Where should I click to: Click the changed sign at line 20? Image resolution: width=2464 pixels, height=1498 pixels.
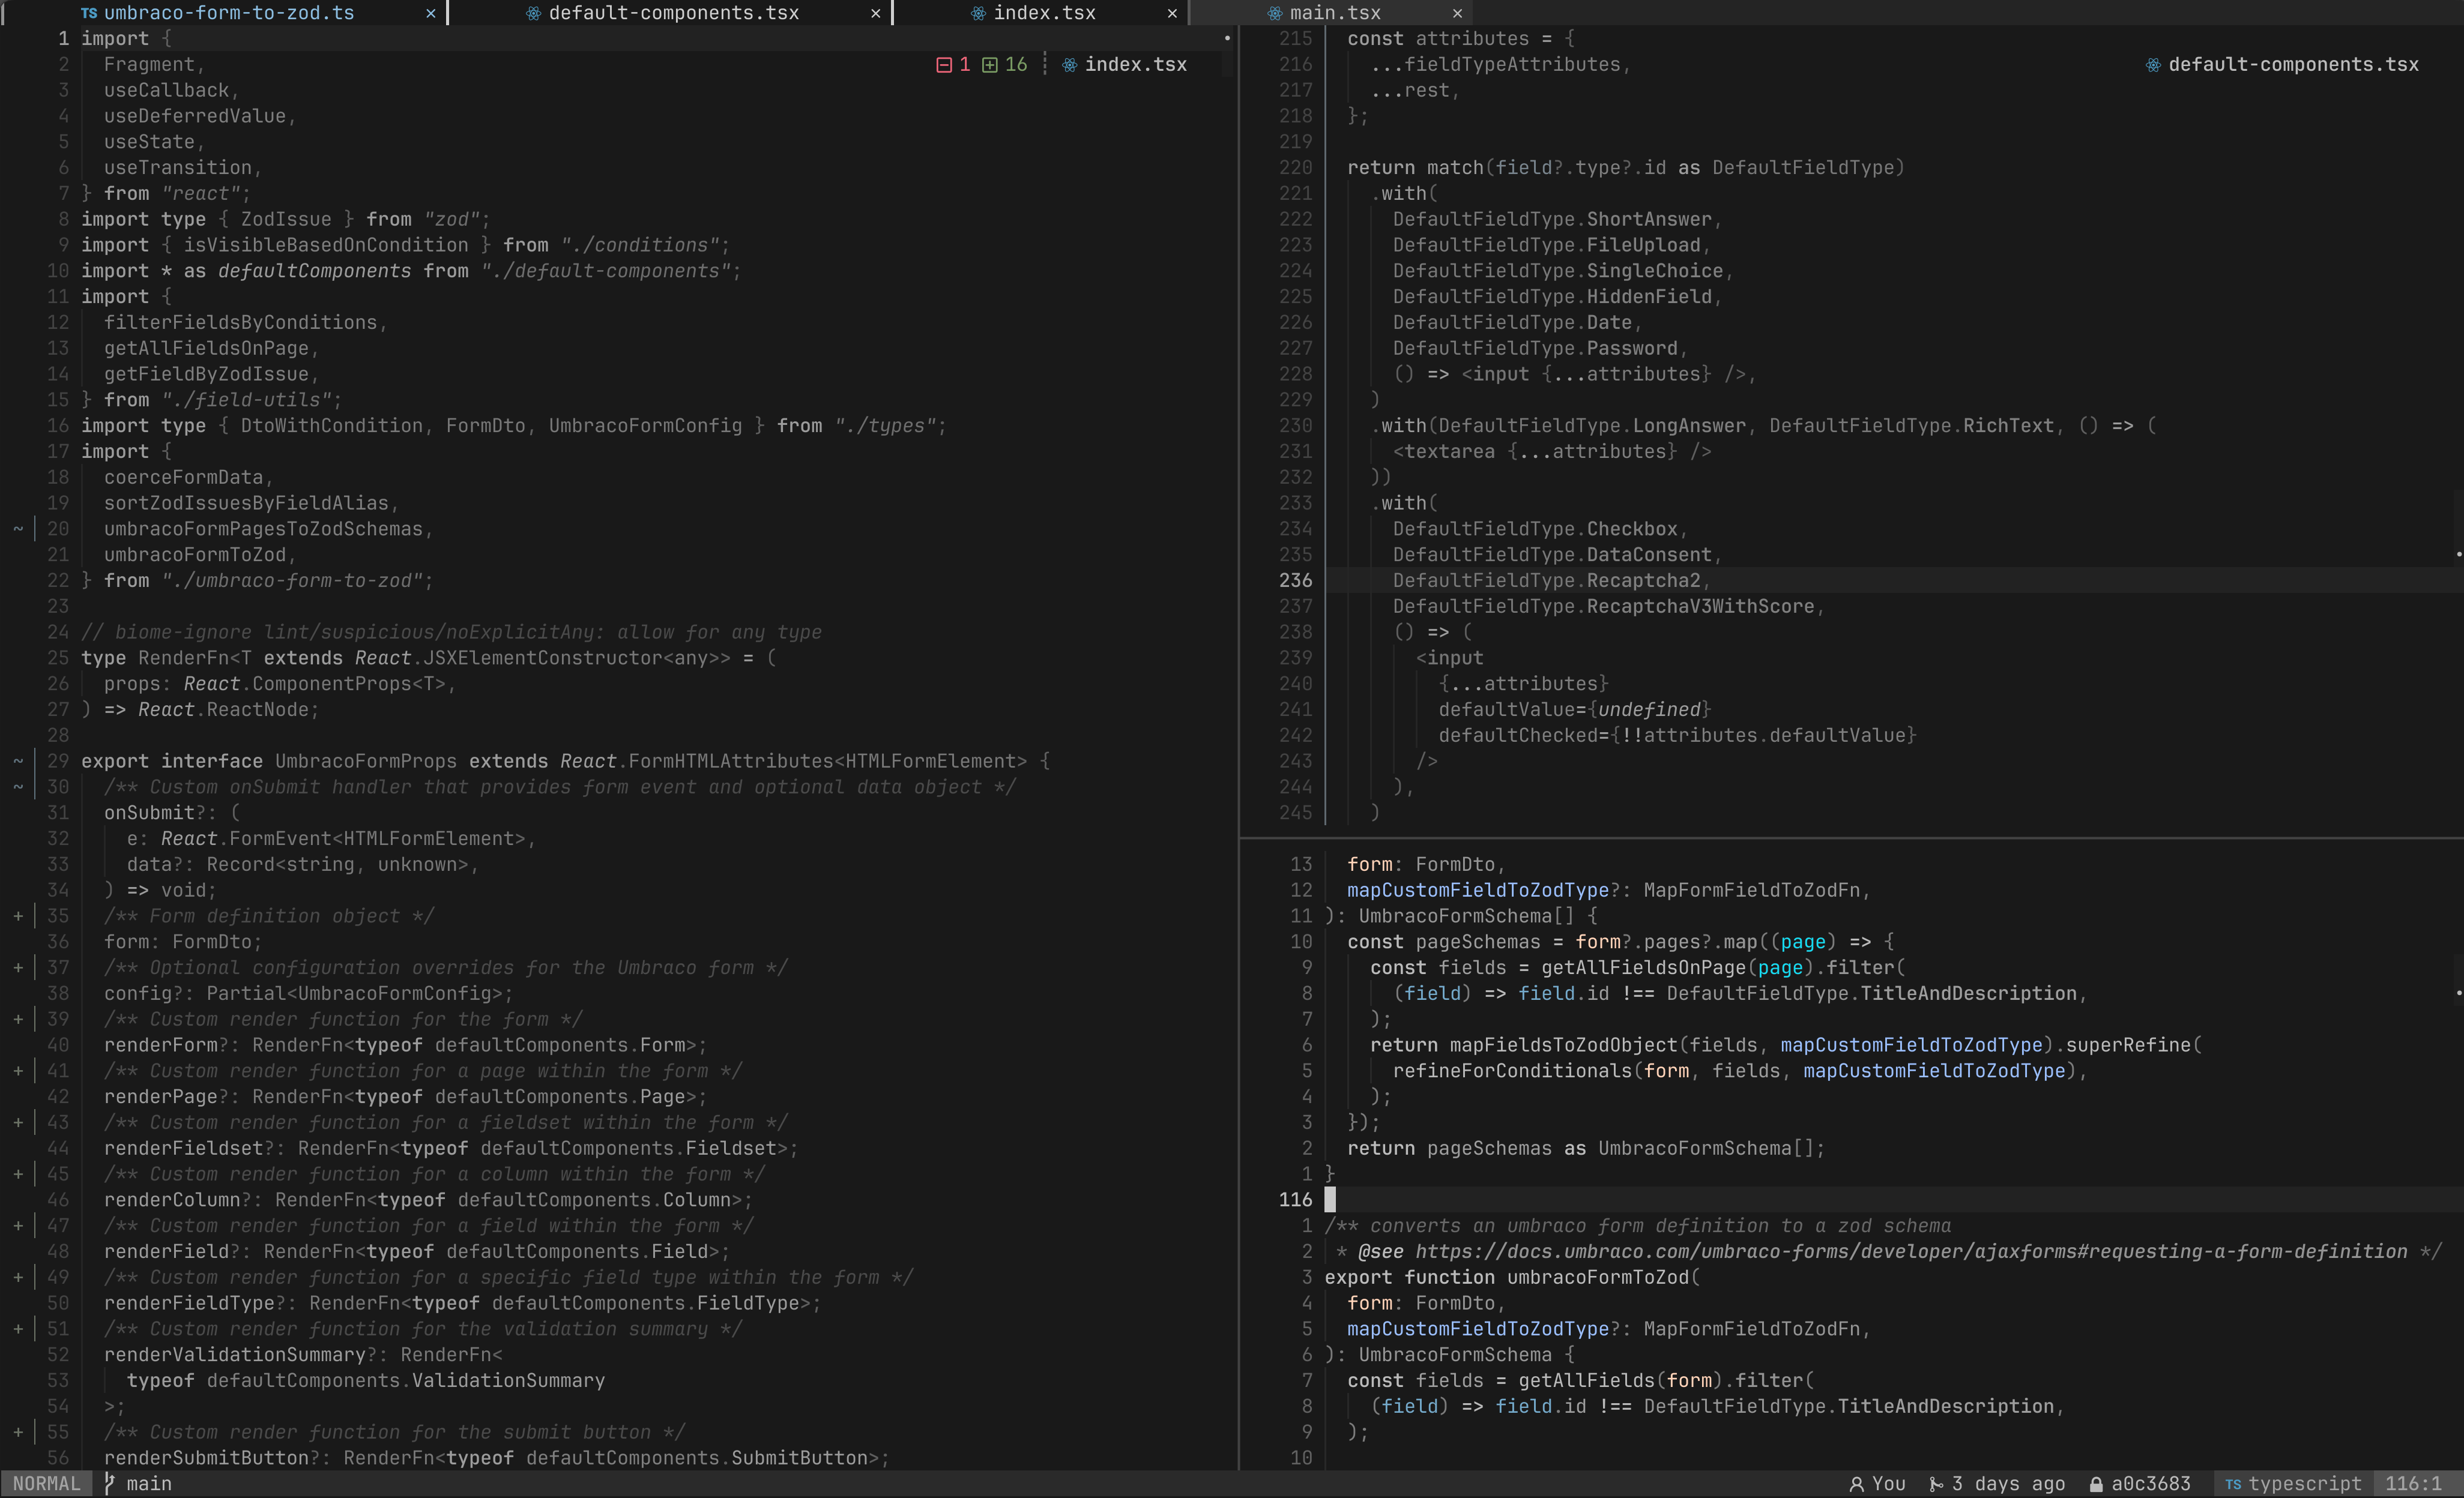18,529
